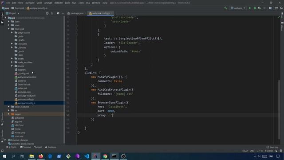
Task: Open Visual Studio Code from the taskbar
Action: point(87,156)
